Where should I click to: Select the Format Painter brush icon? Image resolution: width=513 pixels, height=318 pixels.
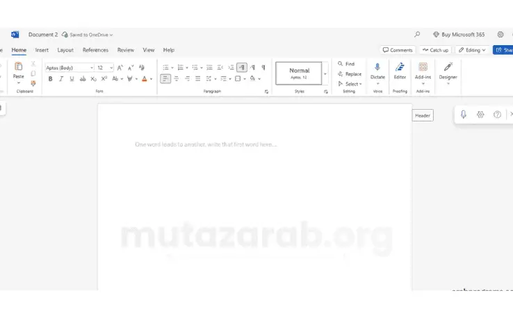(x=33, y=83)
